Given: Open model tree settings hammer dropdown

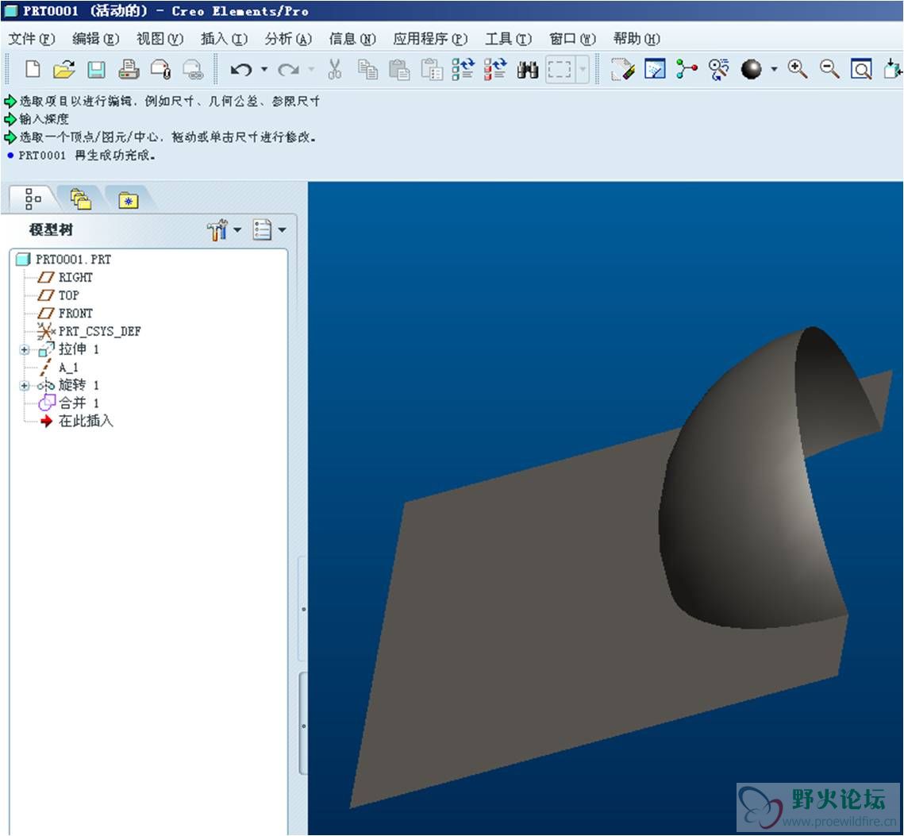Looking at the screenshot, I should [x=225, y=230].
